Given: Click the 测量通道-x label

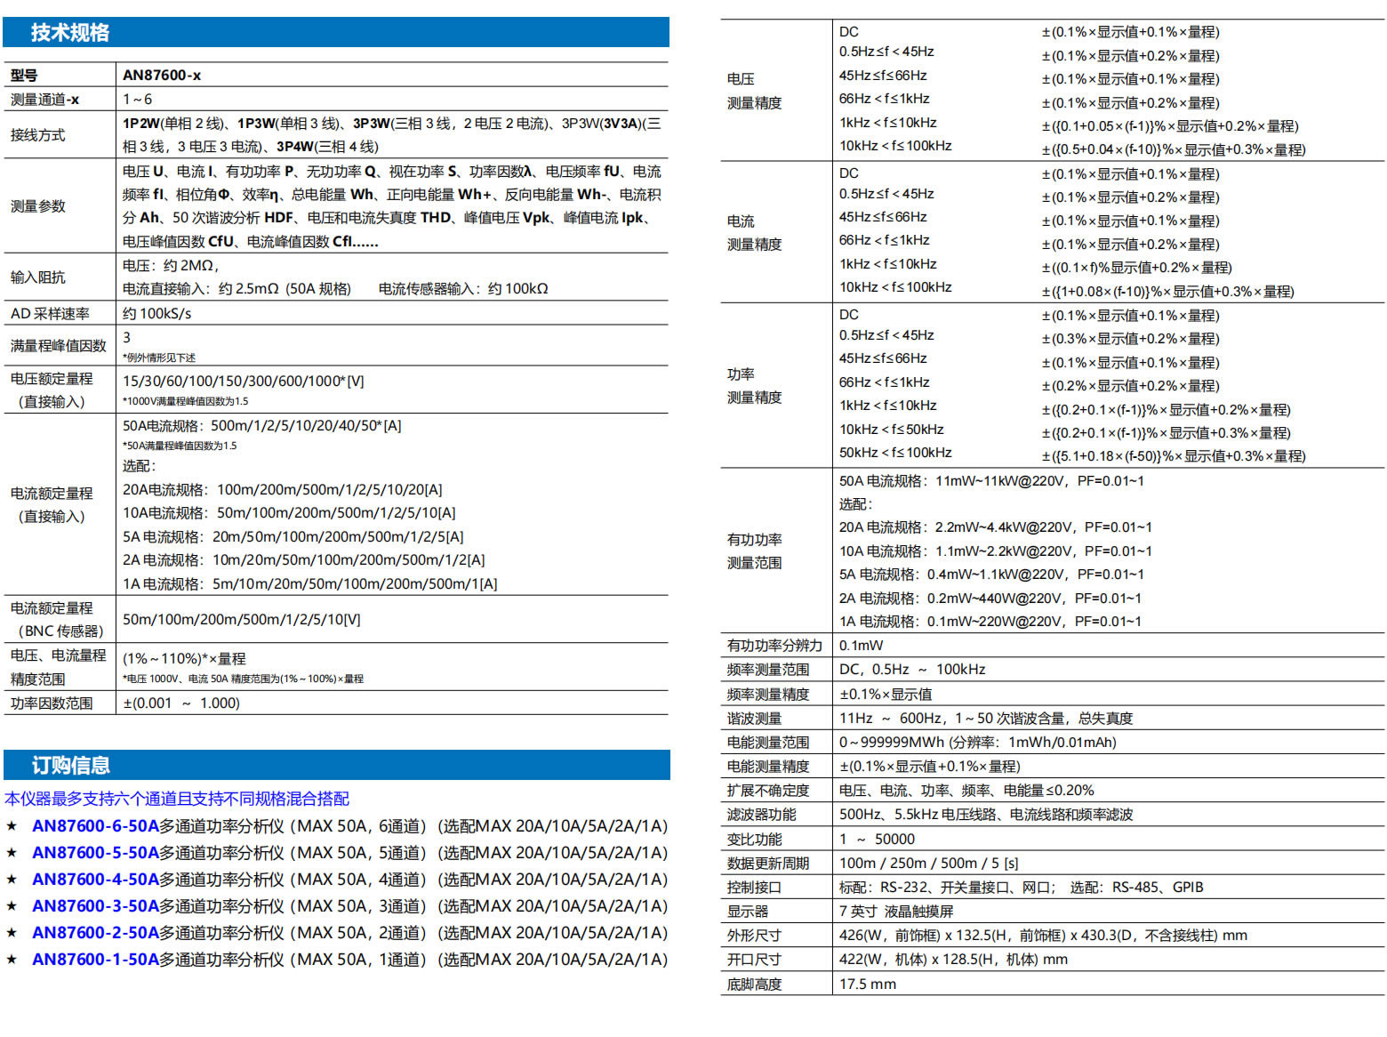Looking at the screenshot, I should point(44,100).
